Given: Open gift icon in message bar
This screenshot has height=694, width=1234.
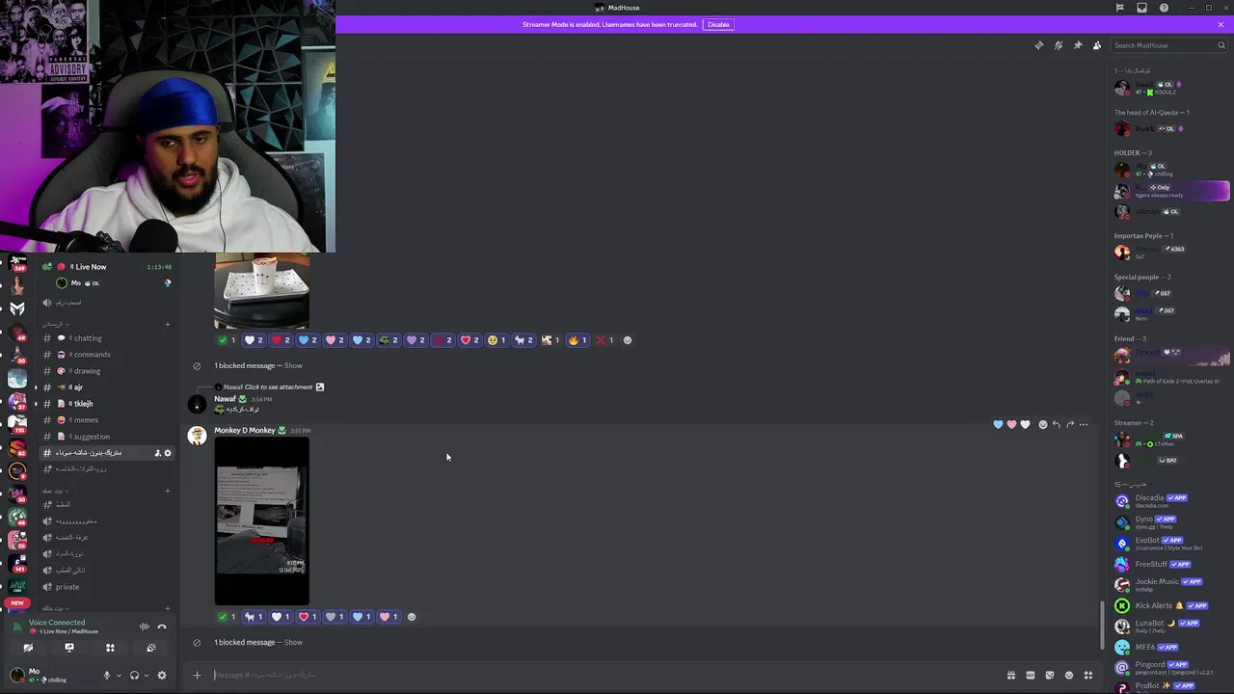Looking at the screenshot, I should [x=1010, y=675].
